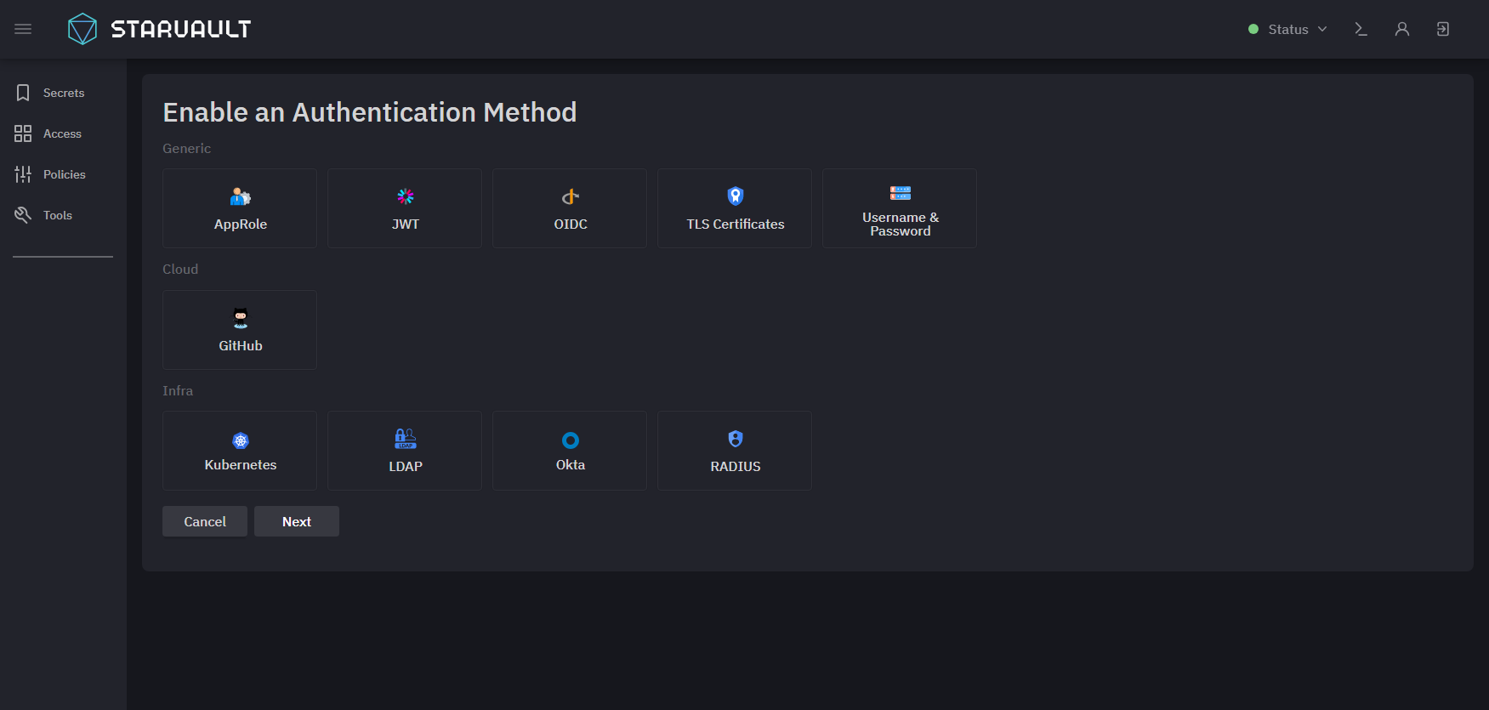Open the console terminal icon

point(1361,29)
